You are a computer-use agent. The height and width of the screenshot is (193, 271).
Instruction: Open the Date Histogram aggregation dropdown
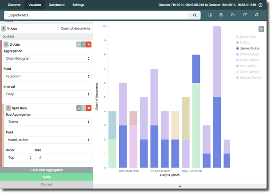[47, 58]
